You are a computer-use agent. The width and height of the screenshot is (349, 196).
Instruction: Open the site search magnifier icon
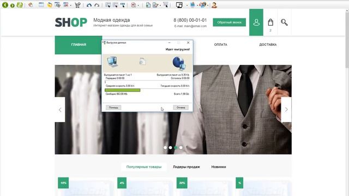click(x=284, y=22)
